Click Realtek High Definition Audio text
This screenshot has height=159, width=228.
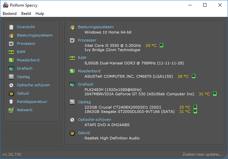(x=112, y=138)
